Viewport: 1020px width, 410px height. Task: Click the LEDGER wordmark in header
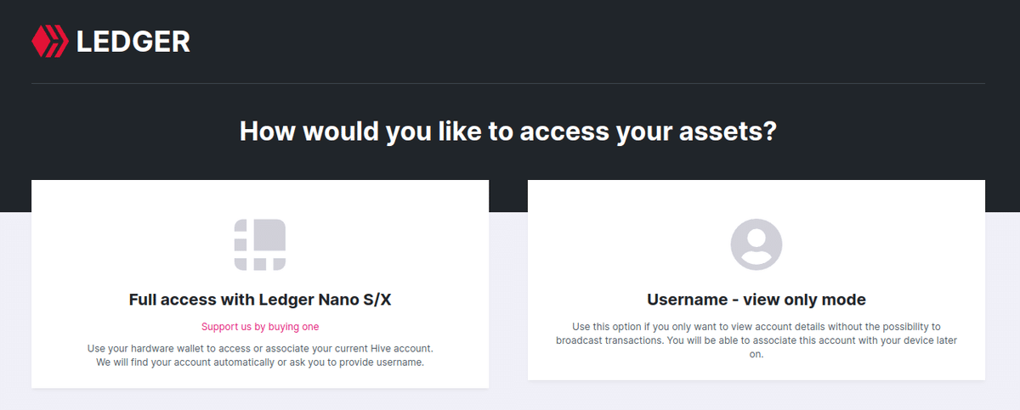tap(133, 42)
